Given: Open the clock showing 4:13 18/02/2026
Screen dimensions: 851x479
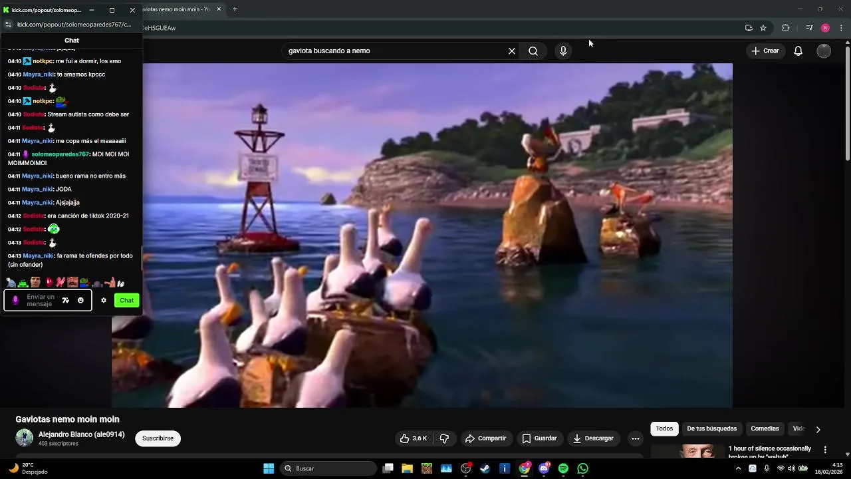Looking at the screenshot, I should pyautogui.click(x=828, y=468).
